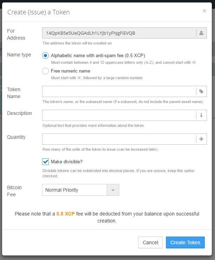Viewport: 215px width, 260px height.
Task: Click the Free numeric name label
Action: [x=70, y=71]
